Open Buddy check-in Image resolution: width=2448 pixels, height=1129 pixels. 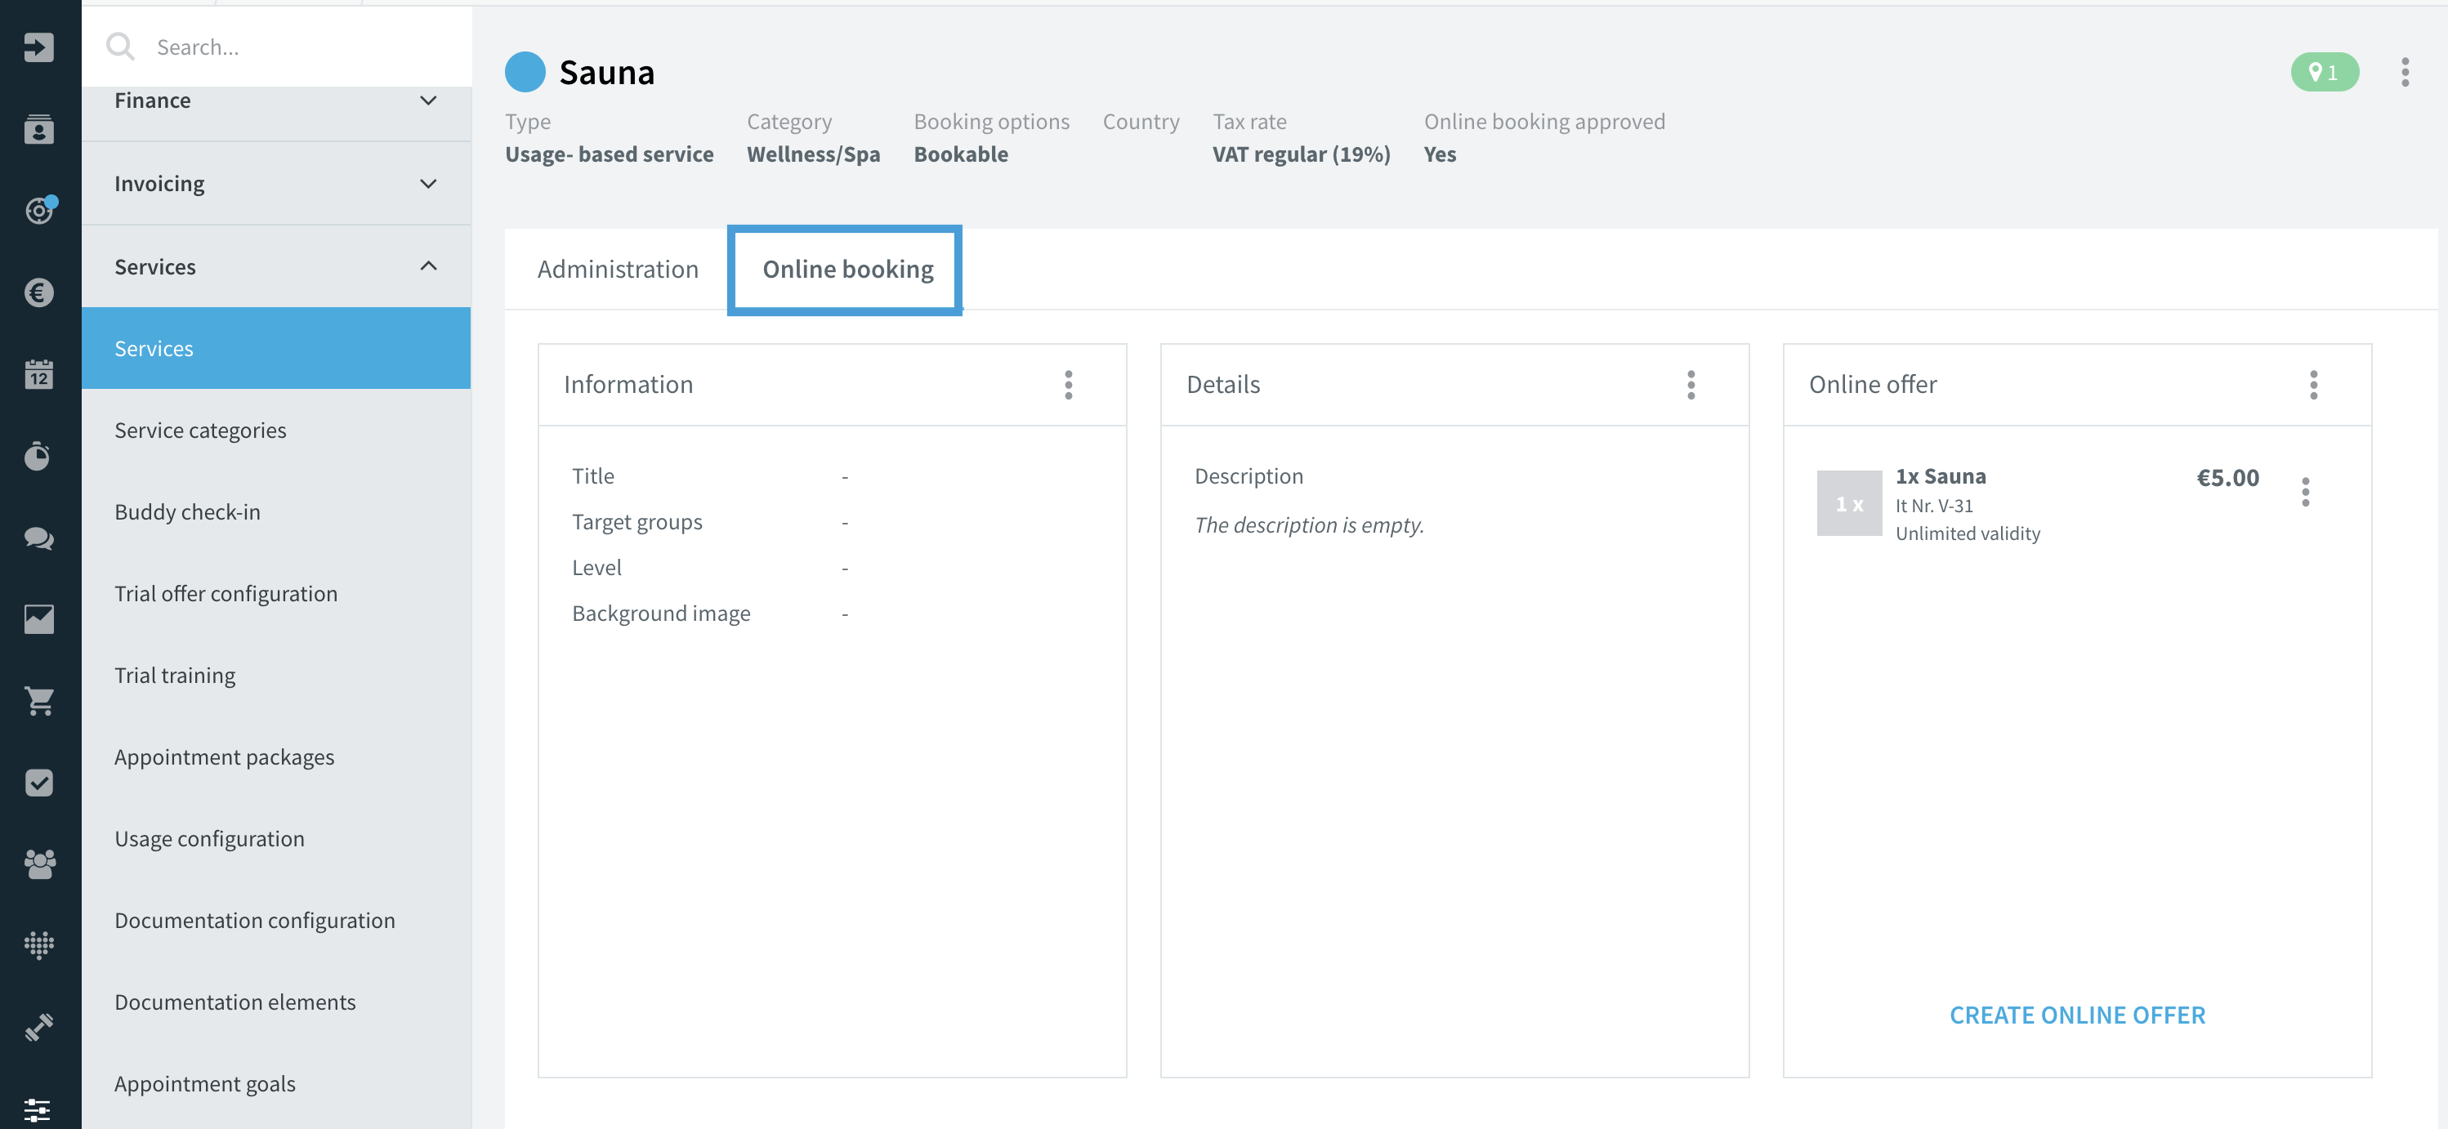pos(276,511)
